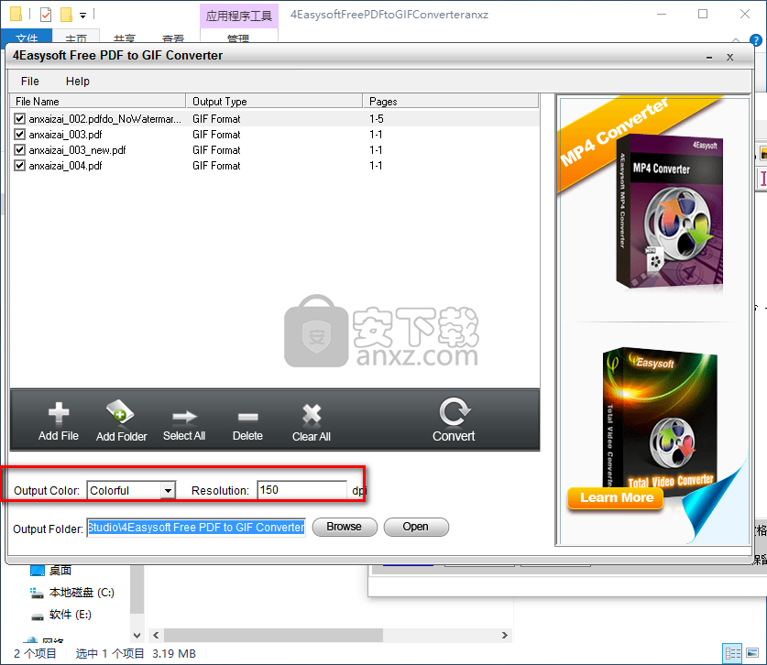
Task: Select the Local Disk (C:) drive icon
Action: pos(37,593)
